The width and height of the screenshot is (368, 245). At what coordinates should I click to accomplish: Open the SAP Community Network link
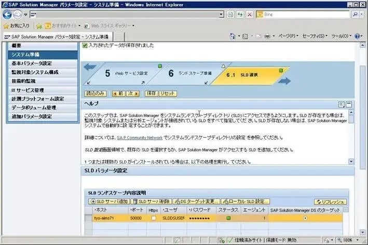140,138
